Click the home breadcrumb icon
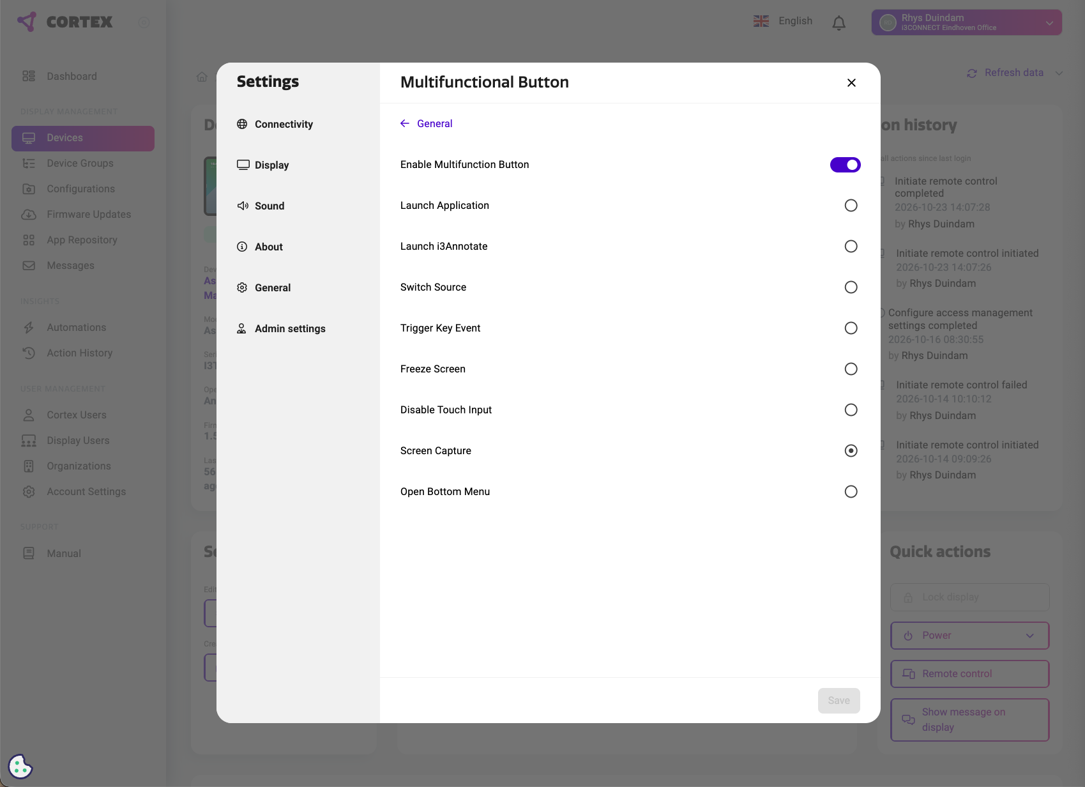1085x787 pixels. (202, 77)
